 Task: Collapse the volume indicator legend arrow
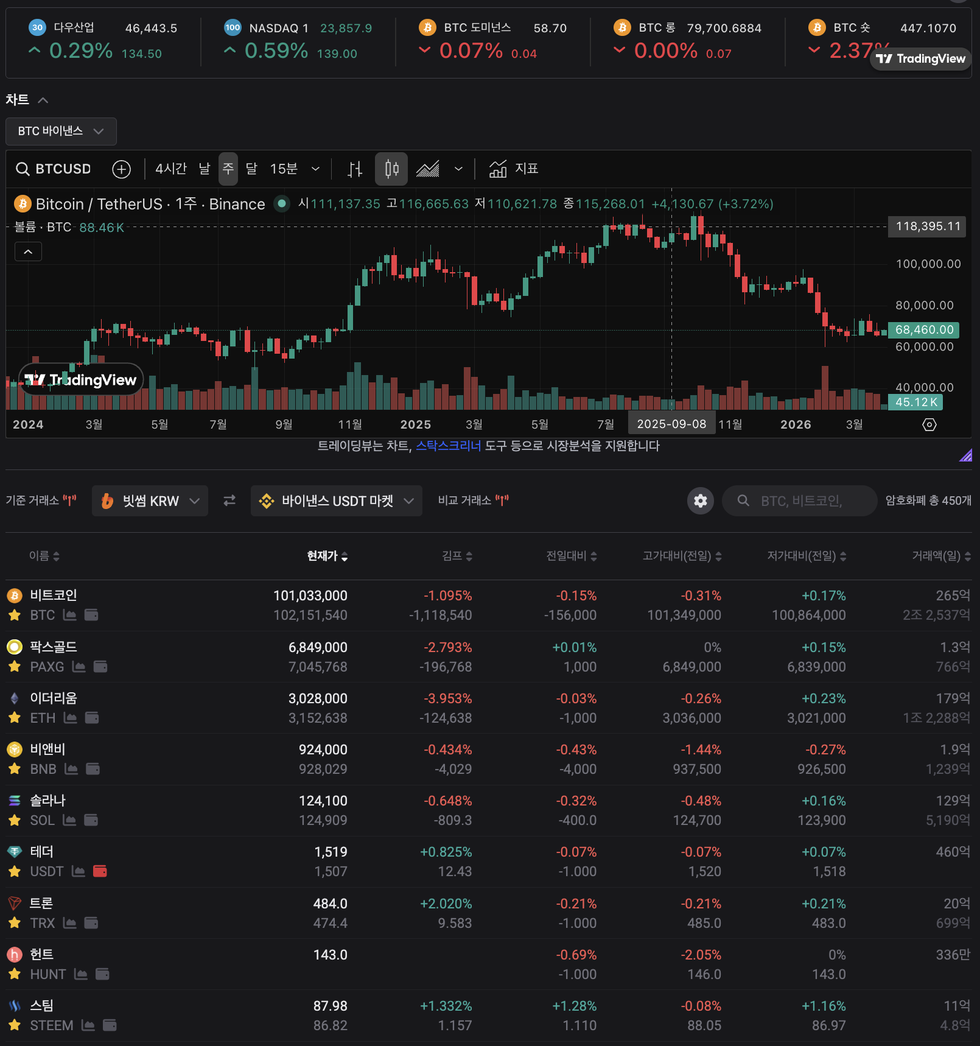pyautogui.click(x=28, y=251)
